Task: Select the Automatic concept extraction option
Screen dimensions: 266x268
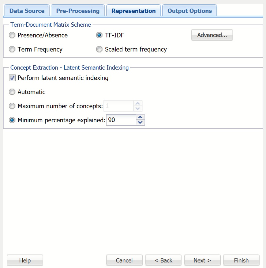Action: pyautogui.click(x=12, y=92)
